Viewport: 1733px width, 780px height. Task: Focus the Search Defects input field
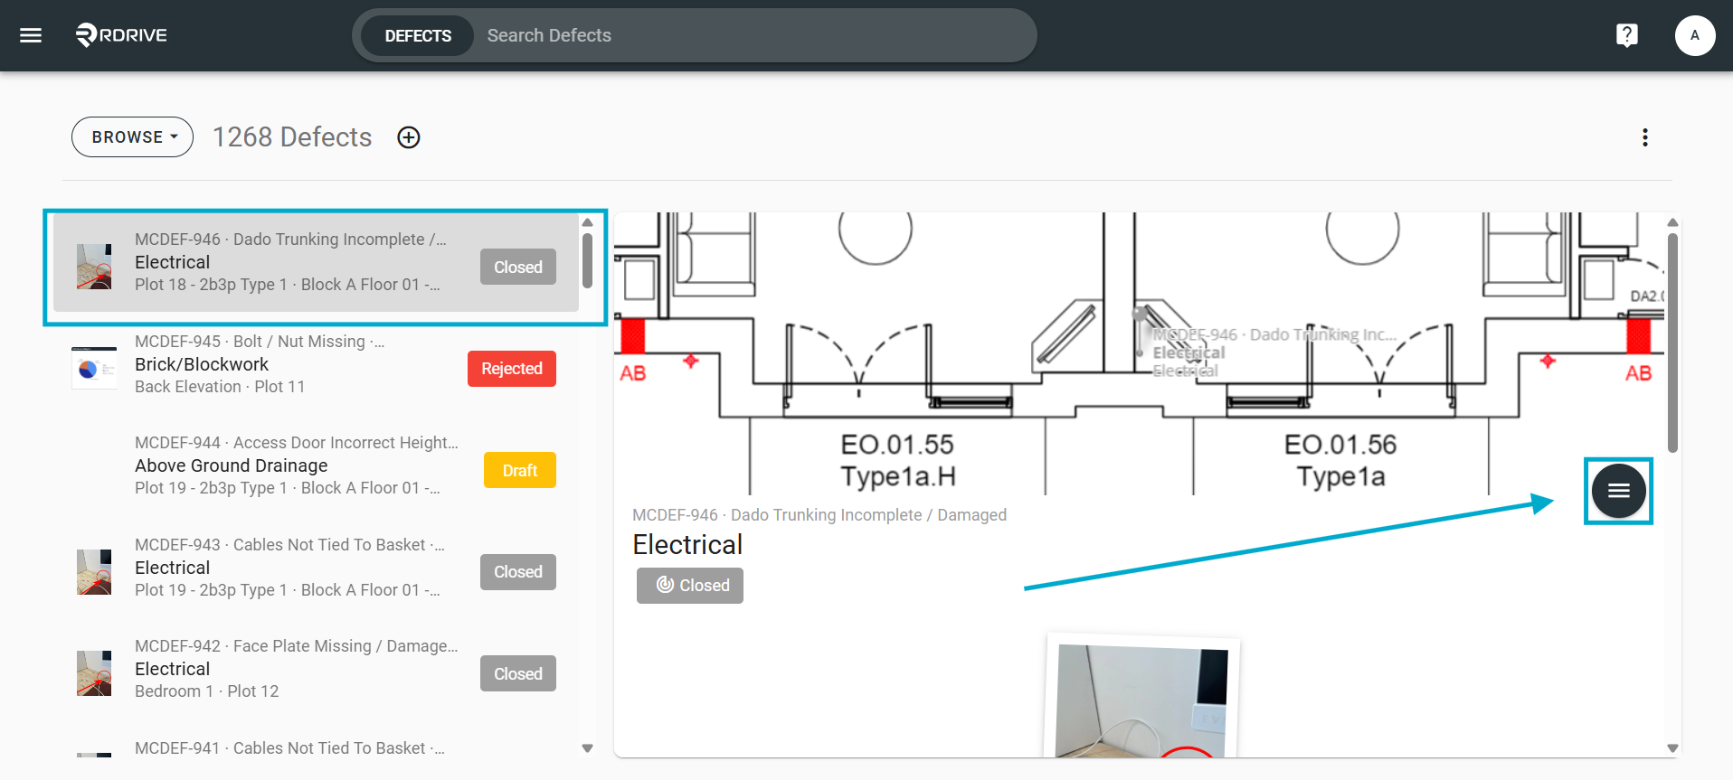click(x=755, y=36)
